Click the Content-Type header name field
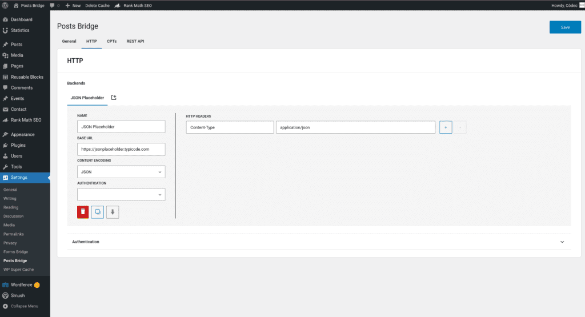 [x=230, y=127]
